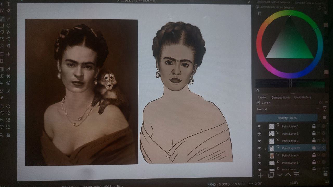Switch to the Undo History tab
Viewport: 333px width, 187px height.
(x=303, y=97)
